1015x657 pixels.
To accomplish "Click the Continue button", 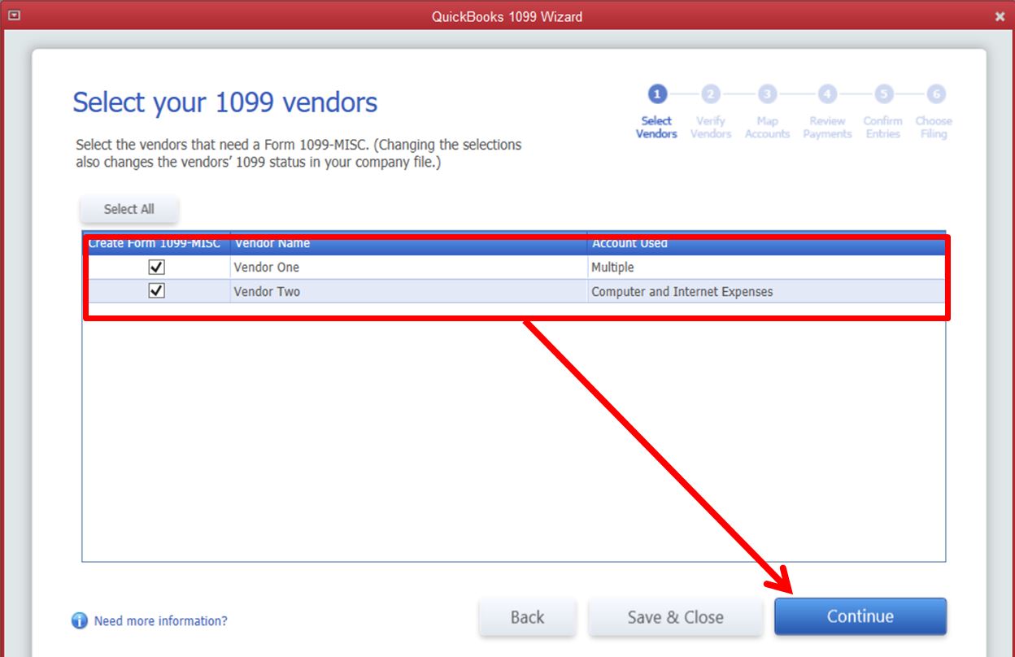I will (860, 617).
